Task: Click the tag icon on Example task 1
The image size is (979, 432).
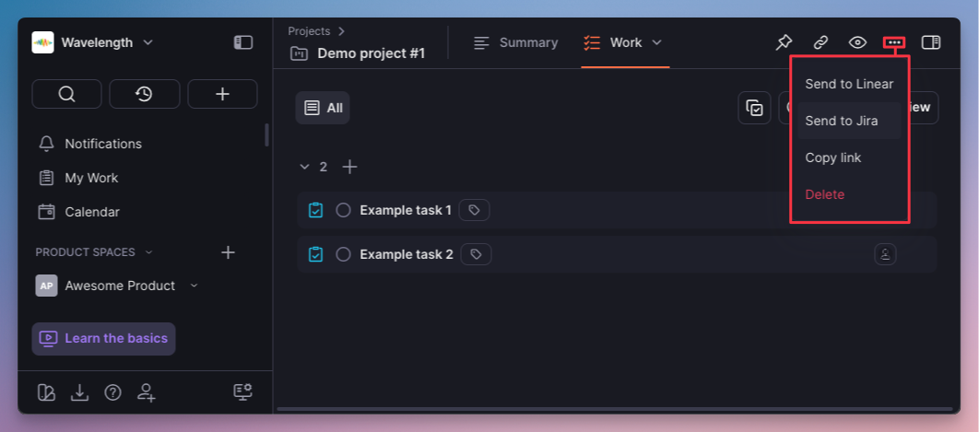Action: 474,210
